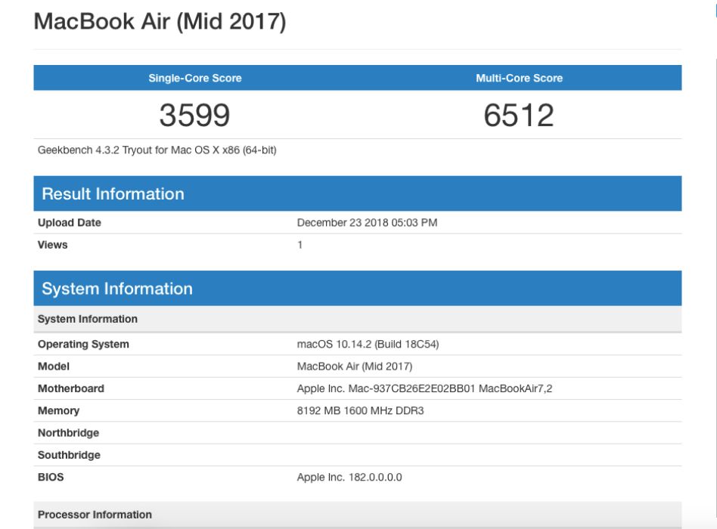
Task: Click the gray System Information subheader row
Action: [x=358, y=319]
